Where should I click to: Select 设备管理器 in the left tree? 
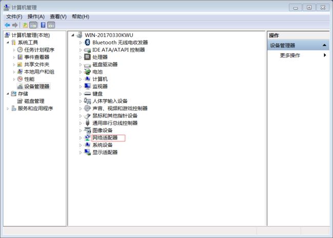pyautogui.click(x=37, y=86)
